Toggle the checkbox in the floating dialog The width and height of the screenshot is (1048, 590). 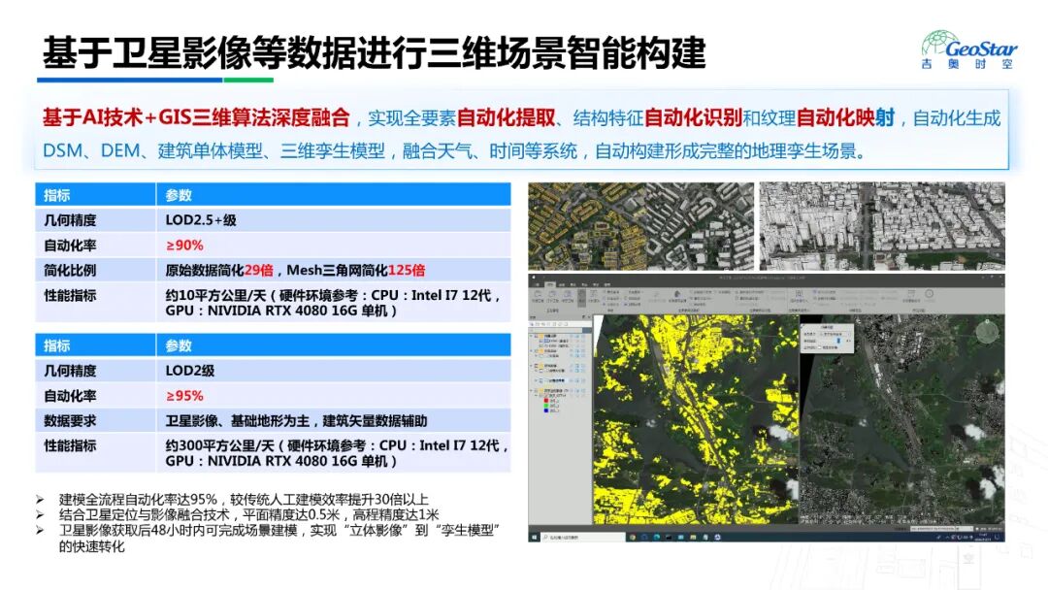pos(819,347)
